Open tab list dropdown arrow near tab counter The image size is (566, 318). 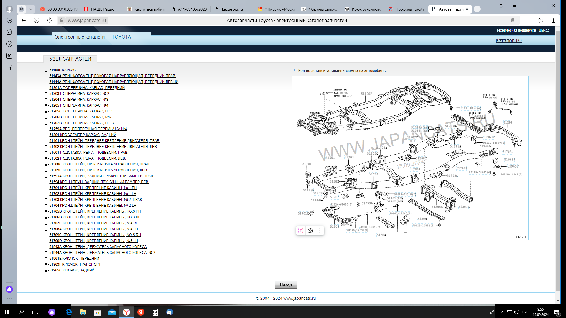coord(31,9)
